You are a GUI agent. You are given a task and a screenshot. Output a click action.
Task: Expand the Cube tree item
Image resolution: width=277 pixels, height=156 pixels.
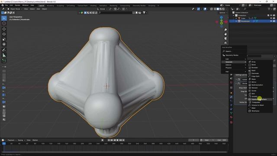pyautogui.click(x=236, y=18)
